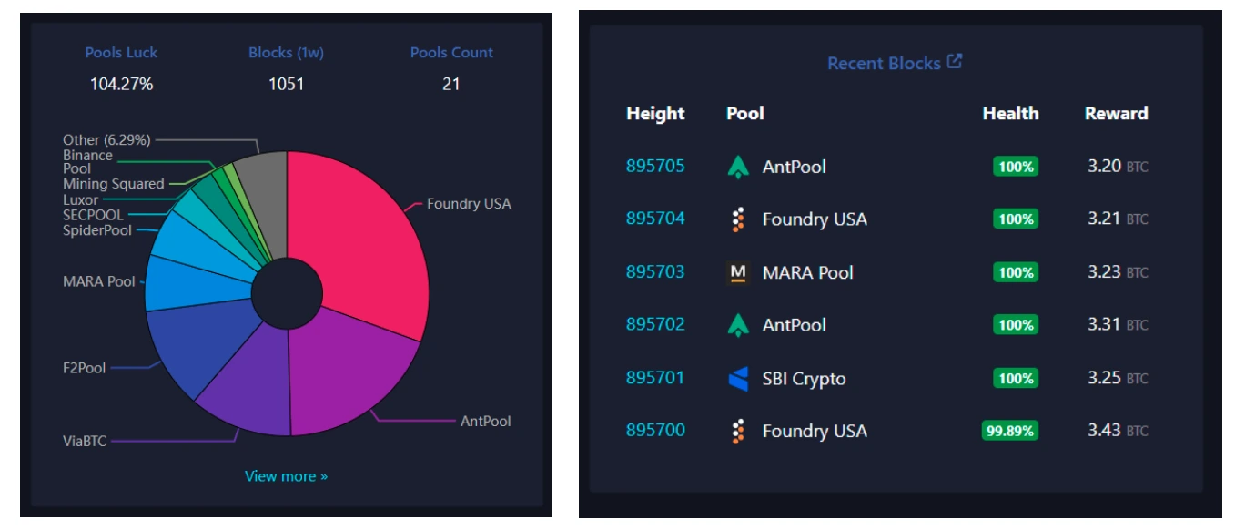This screenshot has height=530, width=1235.
Task: Click the View more link
Action: pyautogui.click(x=286, y=476)
